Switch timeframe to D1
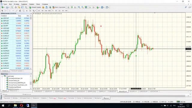 pos(59,11)
